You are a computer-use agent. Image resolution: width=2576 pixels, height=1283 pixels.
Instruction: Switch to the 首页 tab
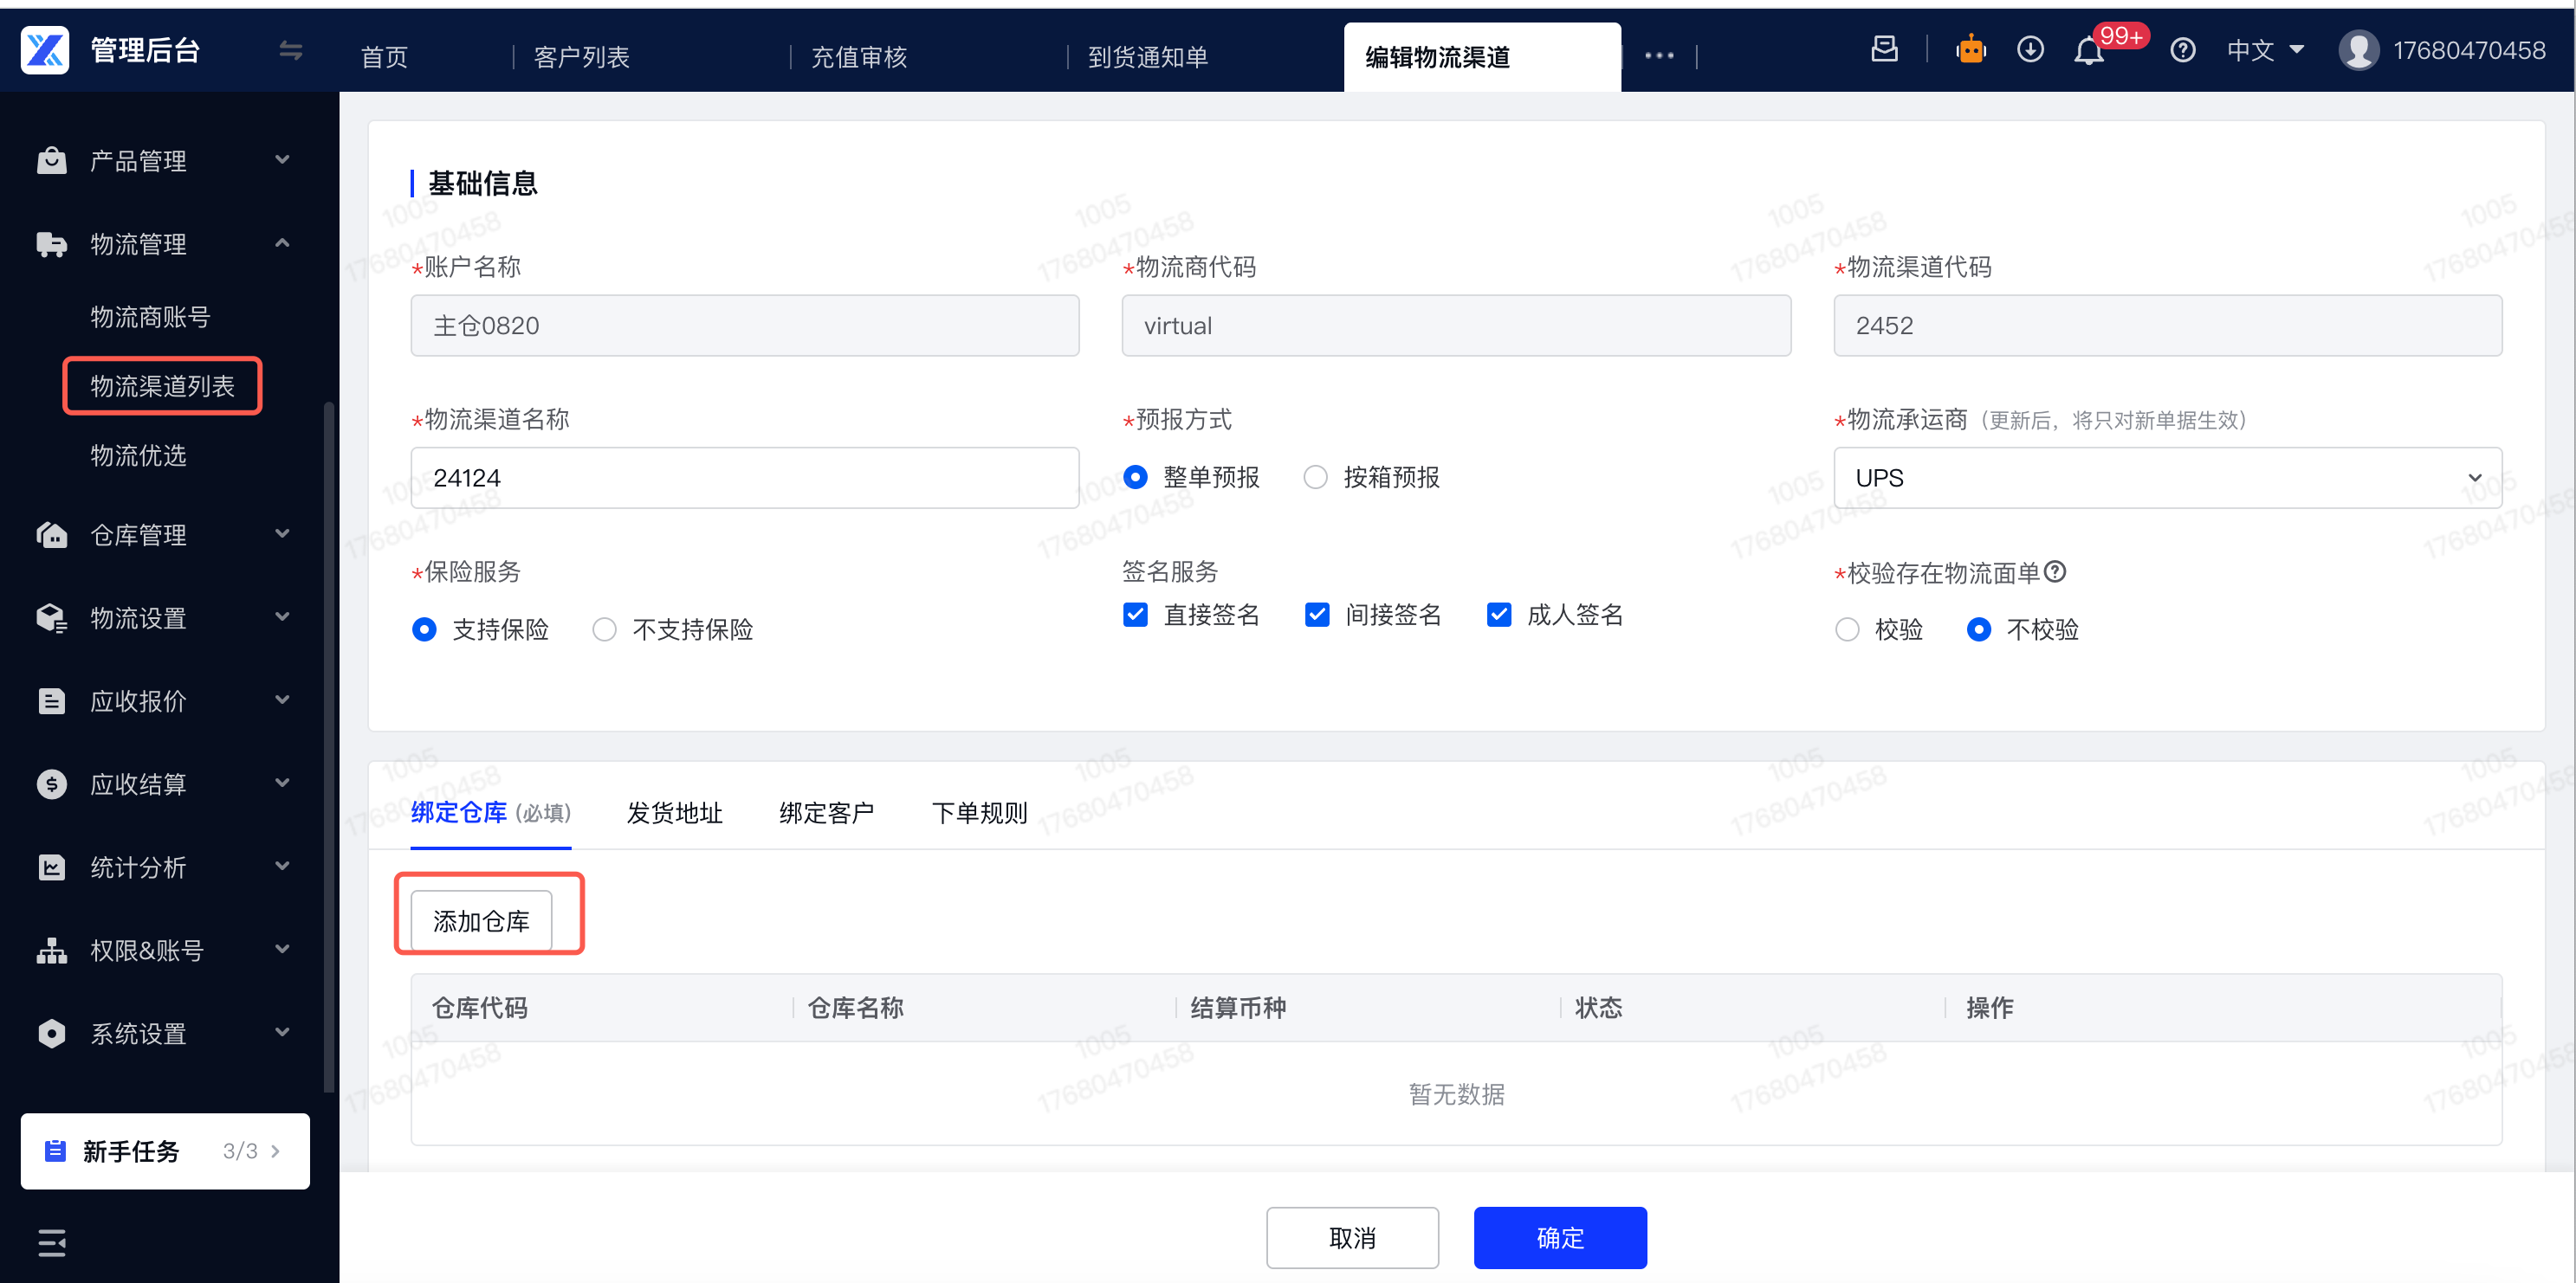coord(385,57)
